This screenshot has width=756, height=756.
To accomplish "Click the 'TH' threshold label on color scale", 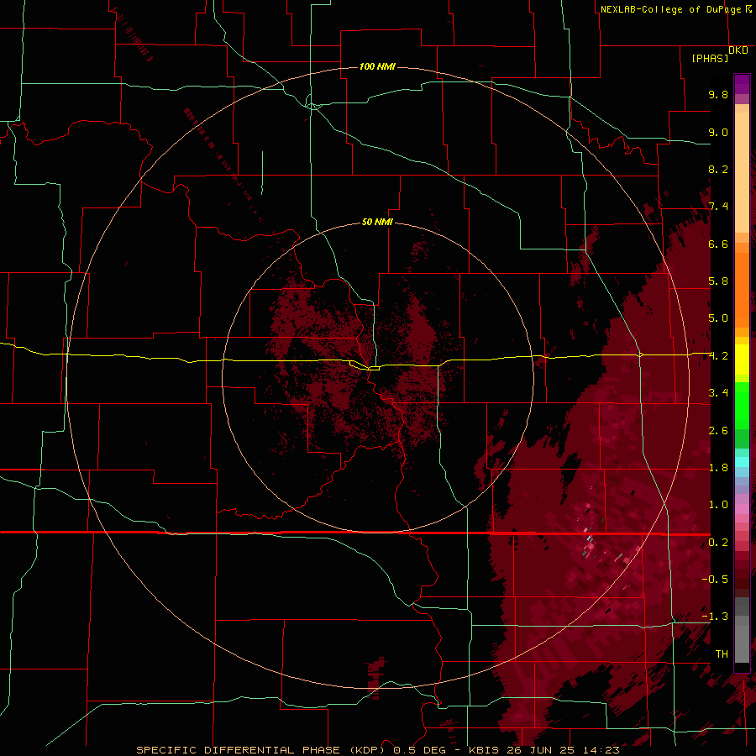I will 722,654.
